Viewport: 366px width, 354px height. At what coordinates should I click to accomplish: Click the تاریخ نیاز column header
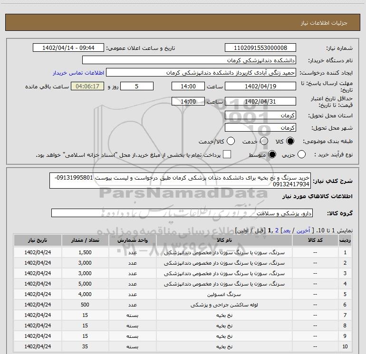[x=38, y=240]
